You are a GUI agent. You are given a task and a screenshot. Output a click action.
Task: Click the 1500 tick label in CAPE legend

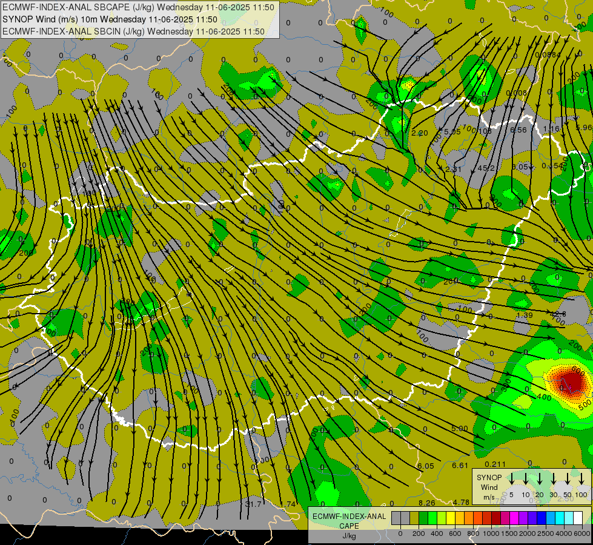click(509, 533)
